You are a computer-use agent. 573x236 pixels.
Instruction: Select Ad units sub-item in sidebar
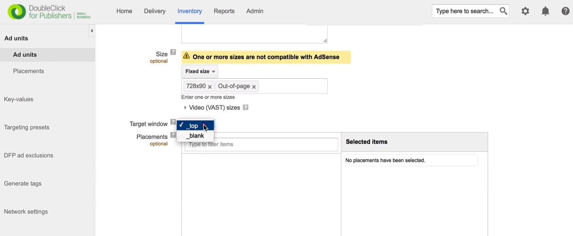tap(48, 55)
